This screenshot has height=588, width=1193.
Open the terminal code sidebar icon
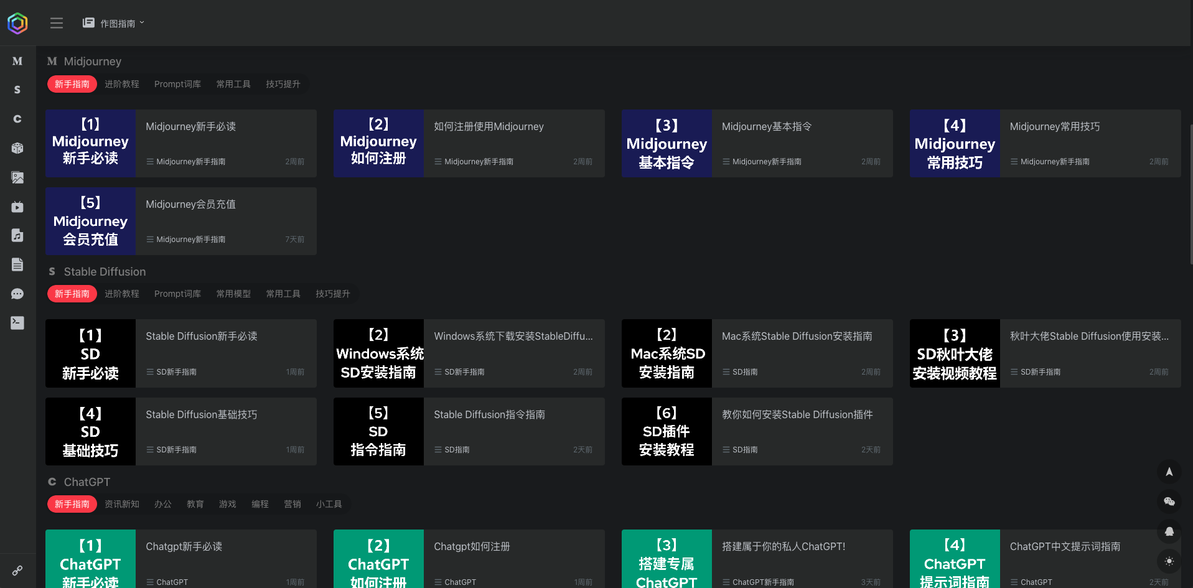click(x=17, y=322)
